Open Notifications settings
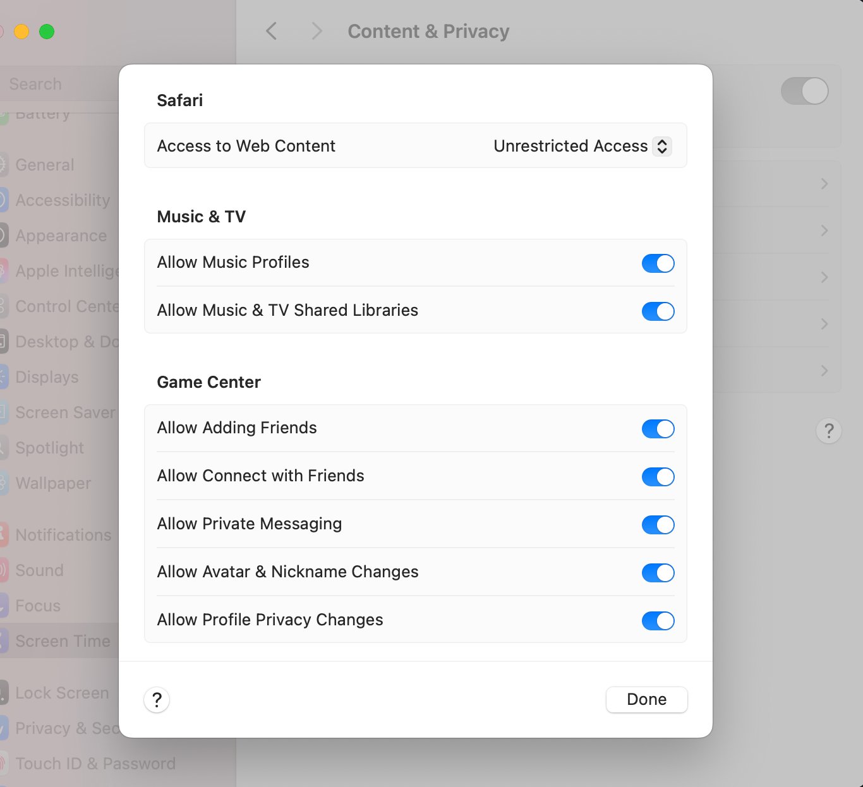The width and height of the screenshot is (863, 787). pos(59,535)
